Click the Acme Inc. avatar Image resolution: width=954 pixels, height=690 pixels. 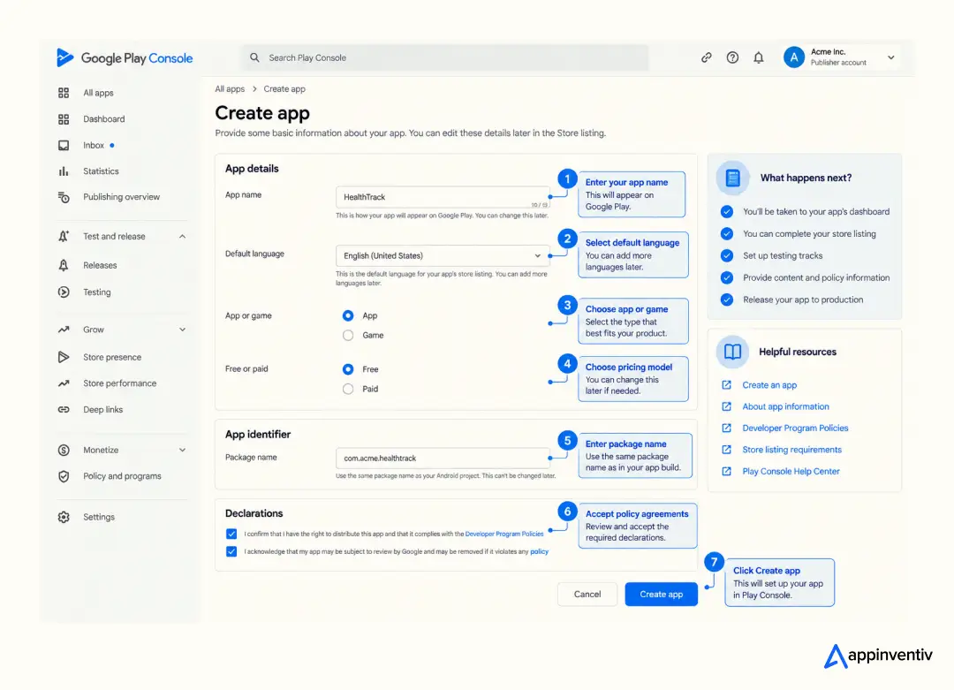coord(794,57)
